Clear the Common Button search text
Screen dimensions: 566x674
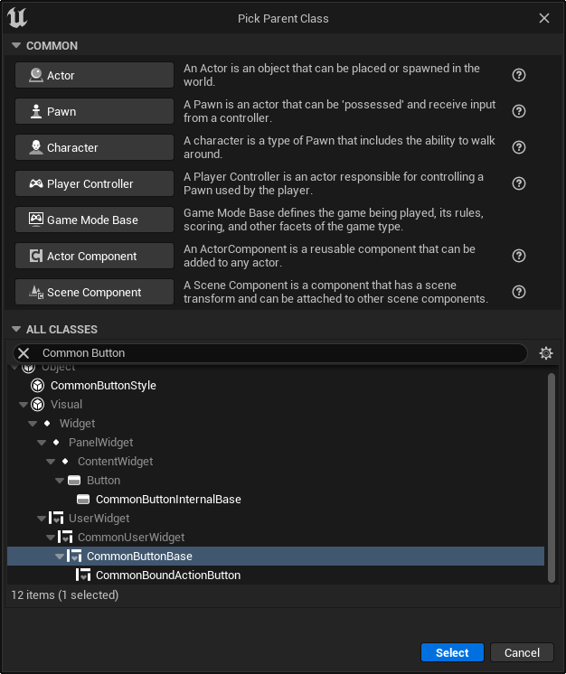(x=24, y=353)
